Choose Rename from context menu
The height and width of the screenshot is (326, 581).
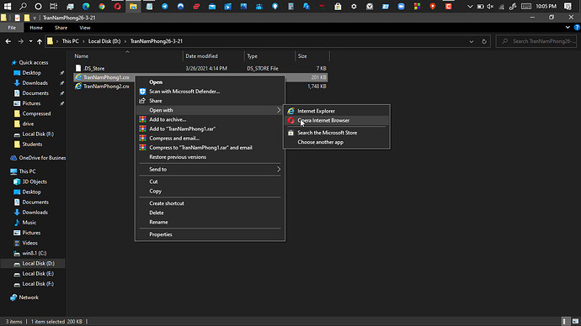[x=210, y=222]
